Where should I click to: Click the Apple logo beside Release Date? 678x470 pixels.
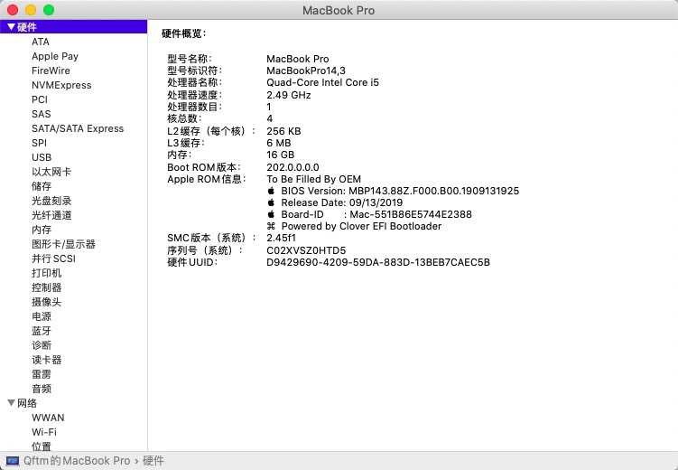[x=271, y=202]
